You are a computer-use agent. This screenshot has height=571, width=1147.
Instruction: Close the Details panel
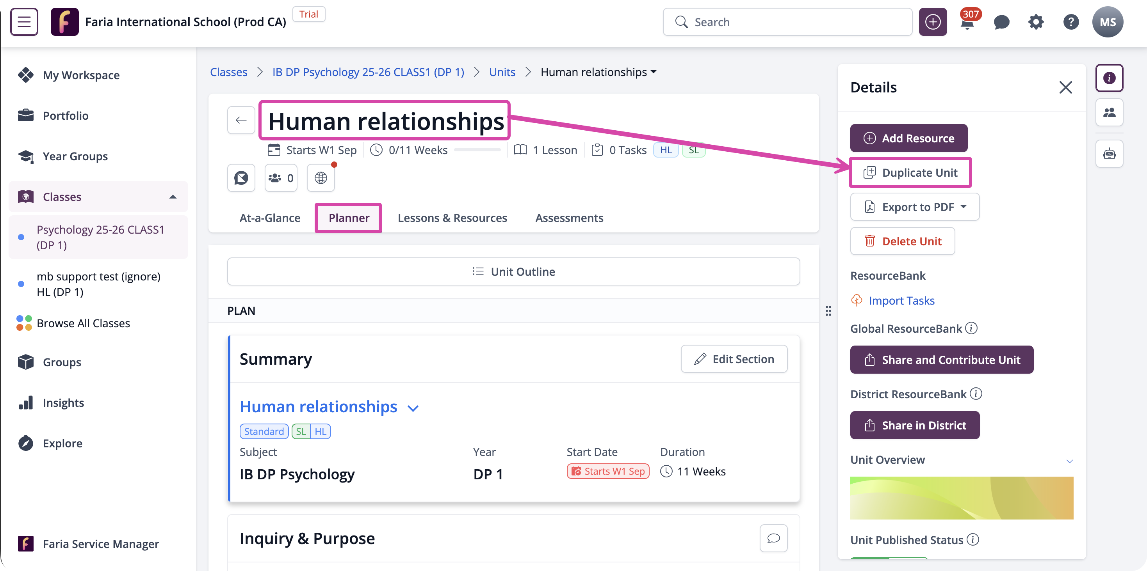(x=1065, y=87)
